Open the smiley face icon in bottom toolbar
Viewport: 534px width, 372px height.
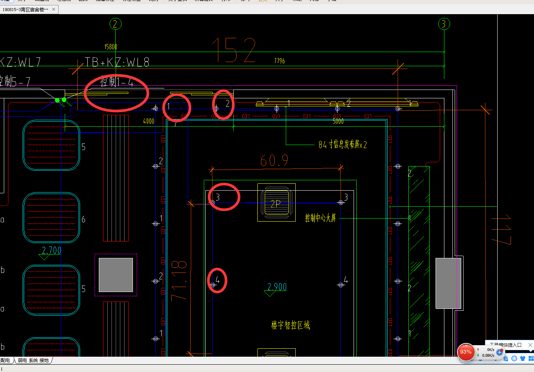tap(514, 359)
